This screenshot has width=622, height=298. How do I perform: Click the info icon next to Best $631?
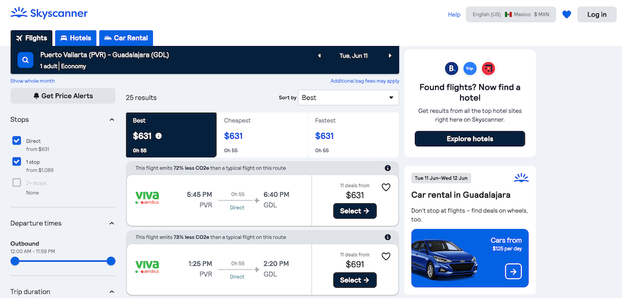pos(159,136)
